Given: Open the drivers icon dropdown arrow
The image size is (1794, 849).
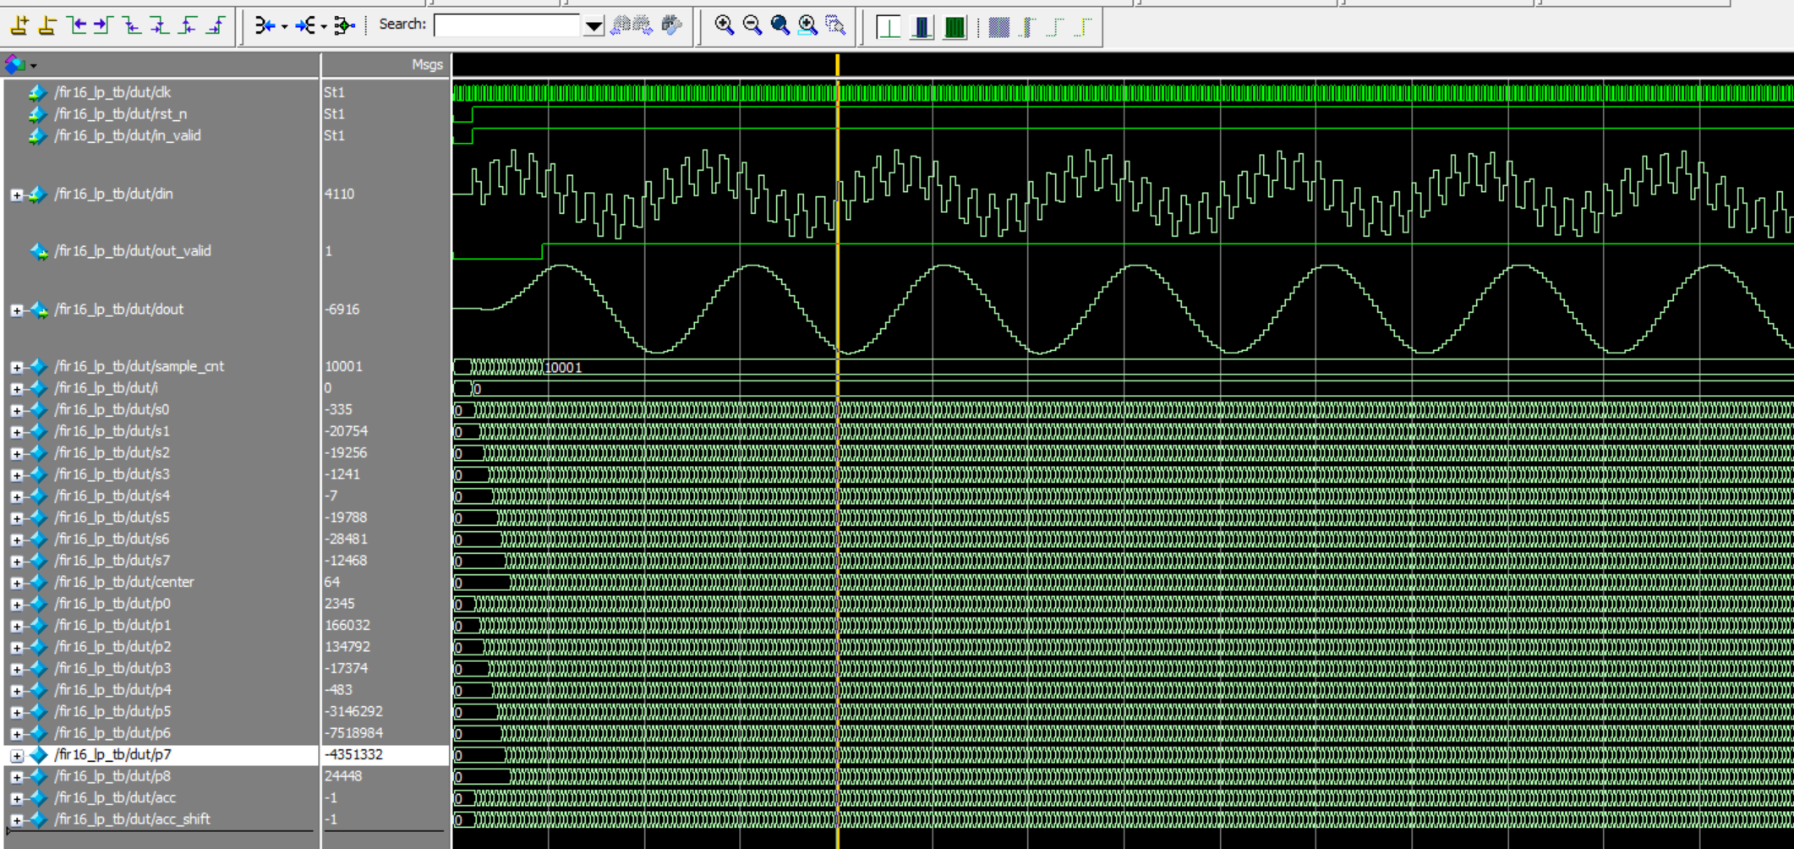Looking at the screenshot, I should tap(284, 27).
